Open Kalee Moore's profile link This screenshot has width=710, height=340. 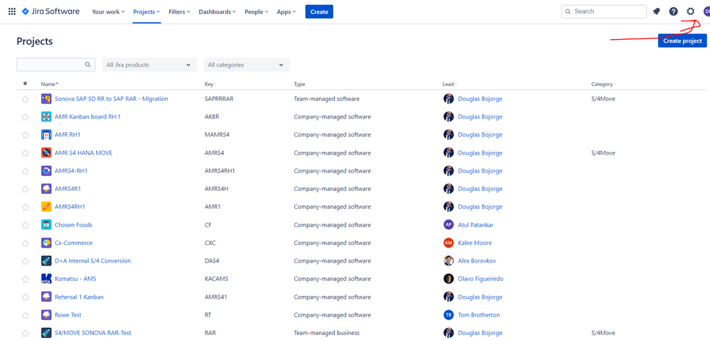click(x=475, y=243)
